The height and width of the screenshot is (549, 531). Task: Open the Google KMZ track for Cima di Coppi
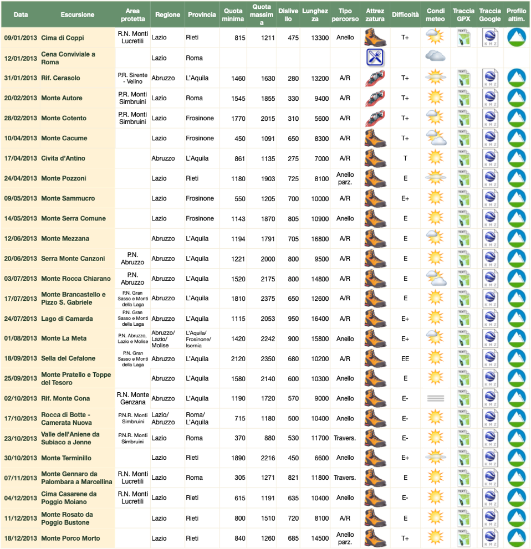coord(490,38)
